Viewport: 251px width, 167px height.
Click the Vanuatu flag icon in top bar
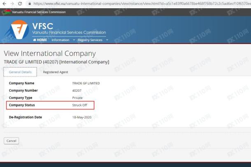coord(7,12)
